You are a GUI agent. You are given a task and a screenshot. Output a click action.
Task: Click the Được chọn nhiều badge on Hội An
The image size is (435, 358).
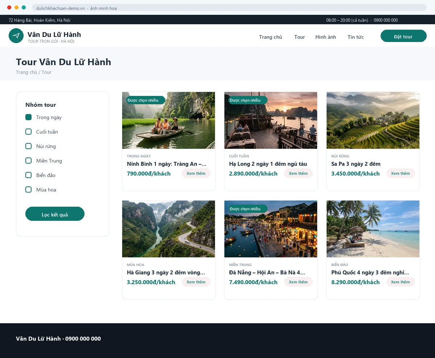pyautogui.click(x=248, y=209)
